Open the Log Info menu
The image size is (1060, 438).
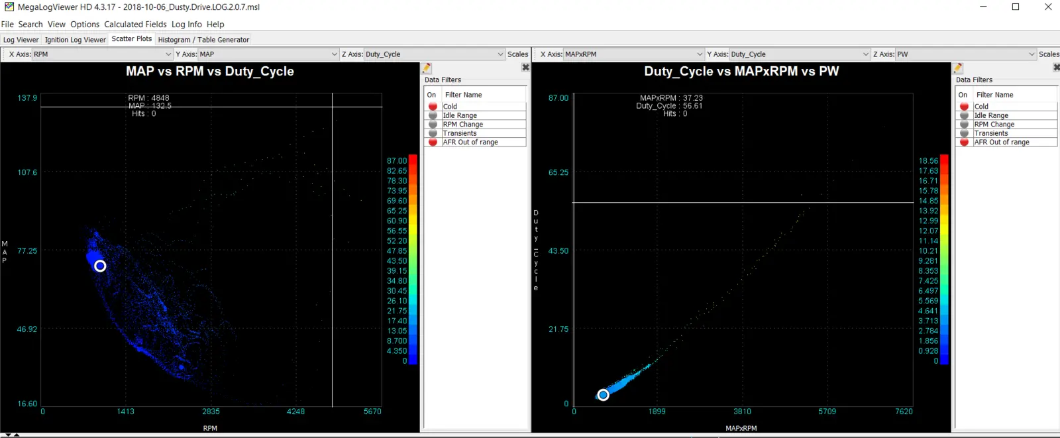click(x=187, y=25)
